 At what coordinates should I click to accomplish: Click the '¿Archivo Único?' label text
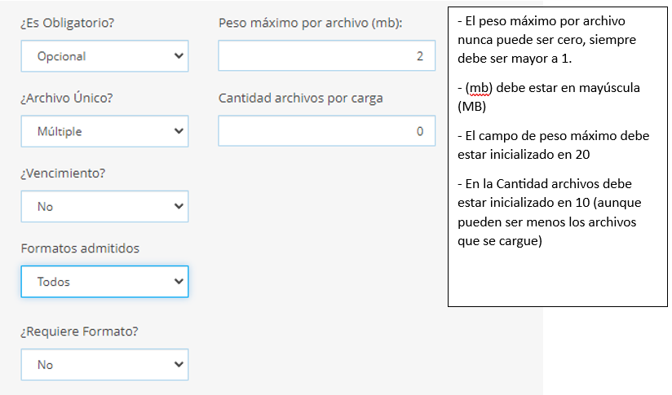66,98
